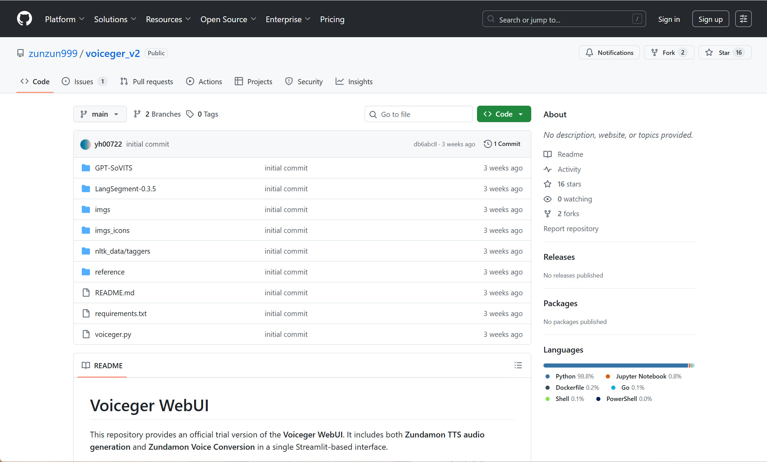Expand the Platform menu in header
This screenshot has height=462, width=767.
[64, 19]
